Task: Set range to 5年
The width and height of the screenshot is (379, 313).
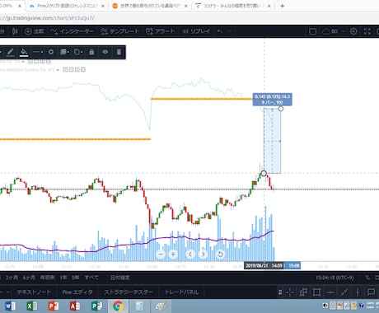Action: [76, 278]
